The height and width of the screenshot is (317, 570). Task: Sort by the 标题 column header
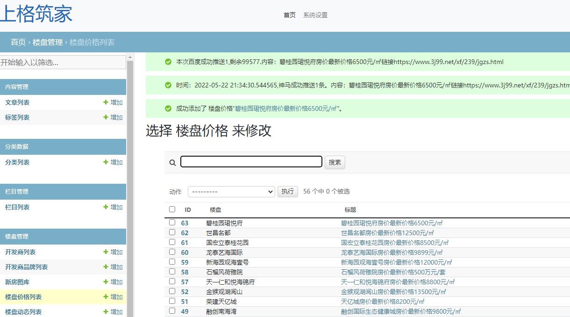pos(350,210)
